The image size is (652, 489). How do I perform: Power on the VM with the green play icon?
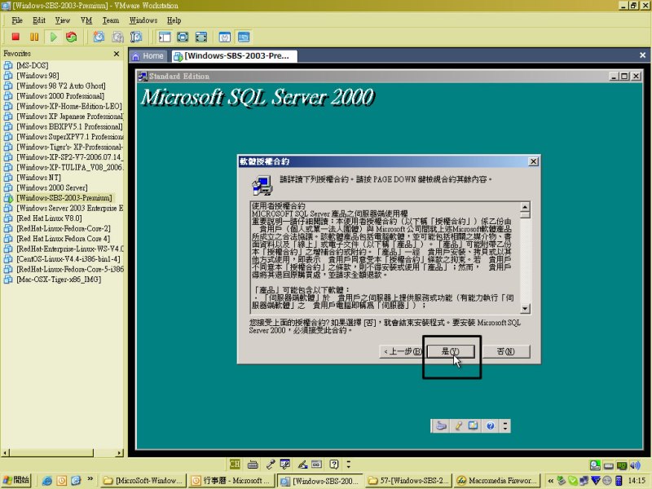[x=53, y=37]
